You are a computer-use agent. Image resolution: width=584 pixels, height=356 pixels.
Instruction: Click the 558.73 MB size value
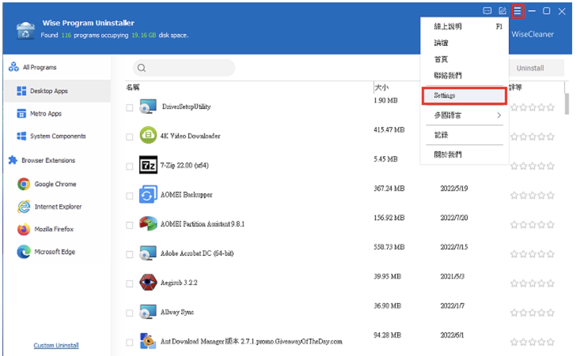coord(389,247)
